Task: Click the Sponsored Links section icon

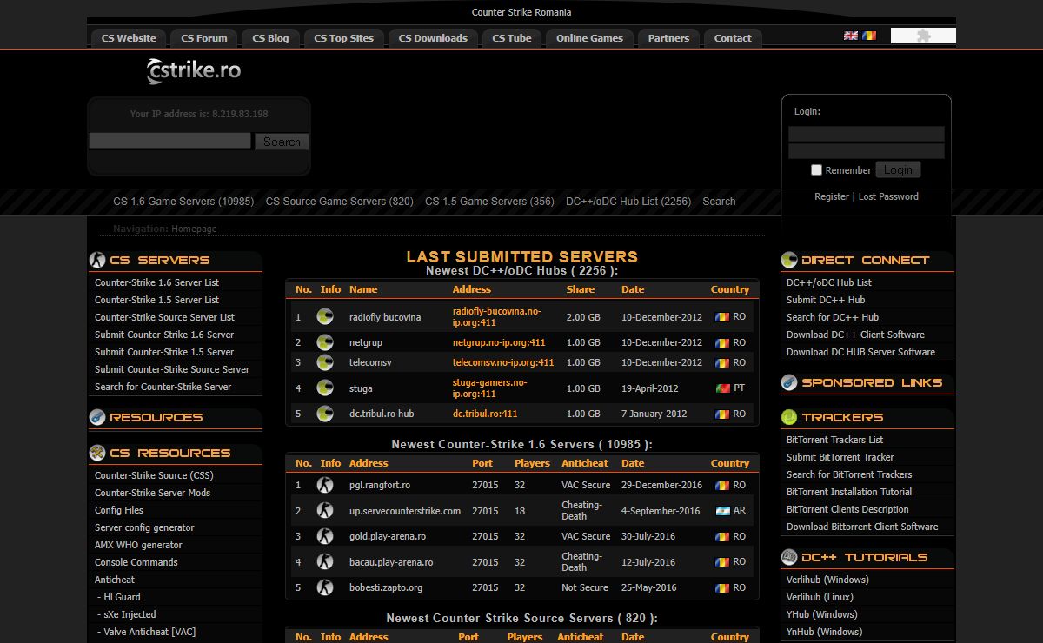Action: tap(789, 382)
